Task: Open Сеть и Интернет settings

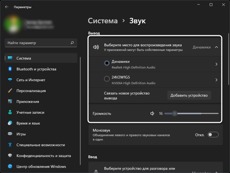Action: (31, 80)
